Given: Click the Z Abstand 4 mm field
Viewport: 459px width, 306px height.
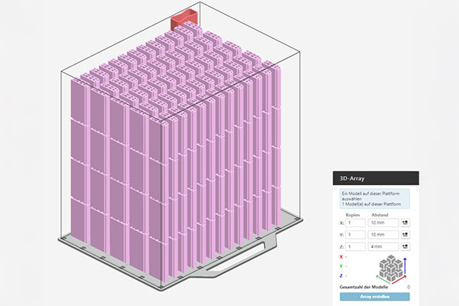Looking at the screenshot, I should (382, 247).
